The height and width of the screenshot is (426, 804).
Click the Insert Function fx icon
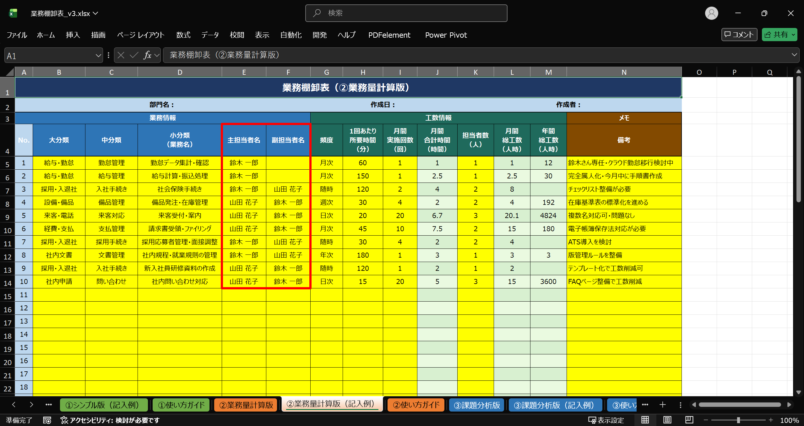click(x=147, y=55)
